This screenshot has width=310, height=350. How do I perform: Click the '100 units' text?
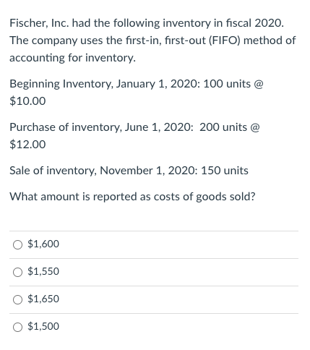coord(227,84)
